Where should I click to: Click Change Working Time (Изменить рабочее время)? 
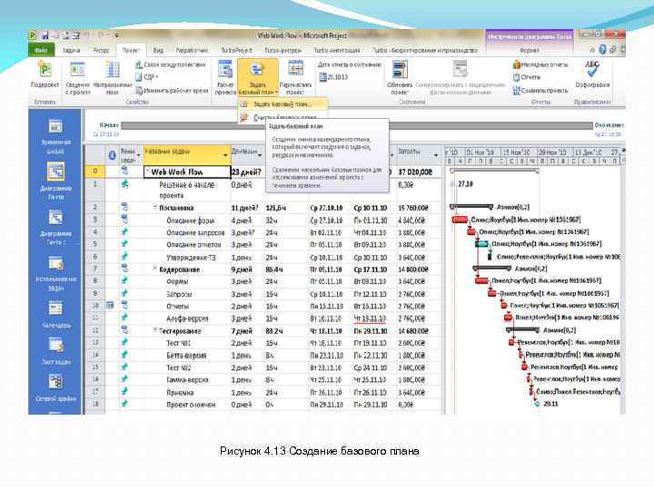[172, 91]
